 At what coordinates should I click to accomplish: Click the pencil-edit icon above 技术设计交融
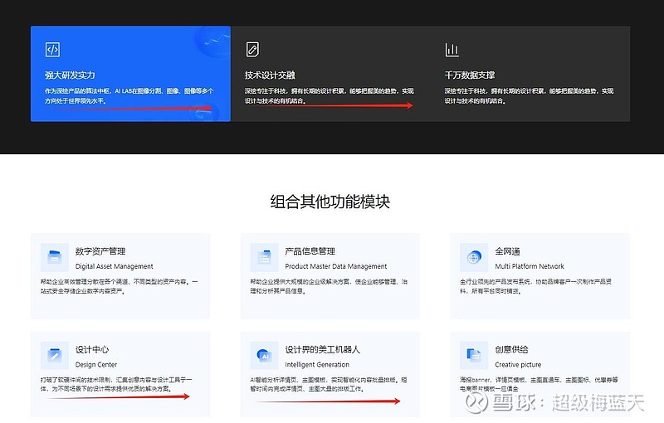tap(252, 49)
